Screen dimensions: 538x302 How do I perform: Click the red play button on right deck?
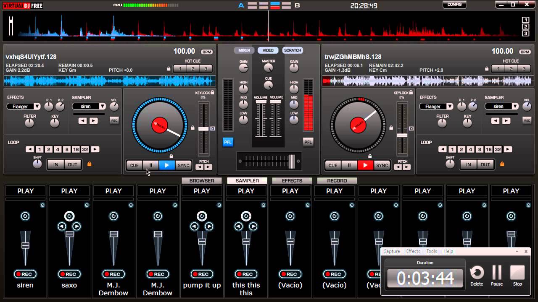(365, 165)
